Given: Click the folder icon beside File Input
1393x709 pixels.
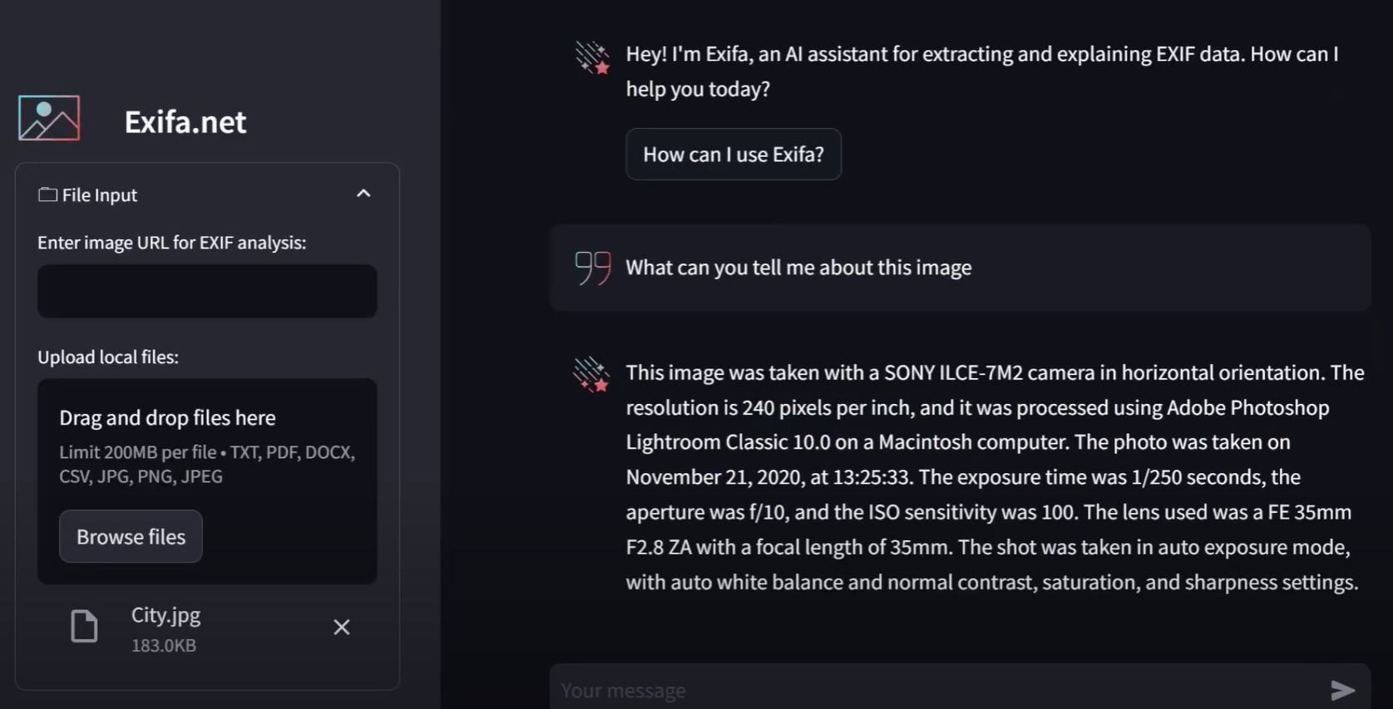Looking at the screenshot, I should pos(47,194).
